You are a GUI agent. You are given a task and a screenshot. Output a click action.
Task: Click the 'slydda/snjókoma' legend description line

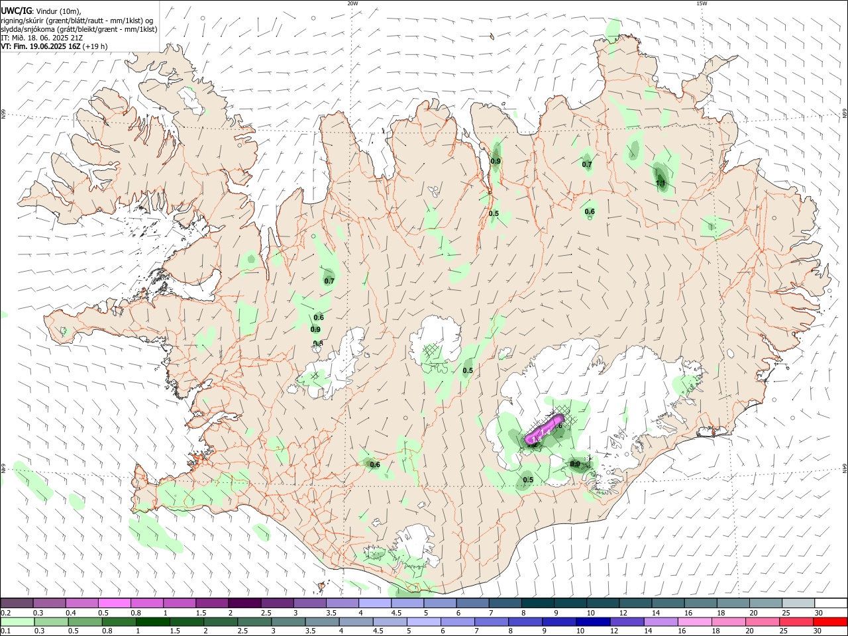click(x=79, y=29)
